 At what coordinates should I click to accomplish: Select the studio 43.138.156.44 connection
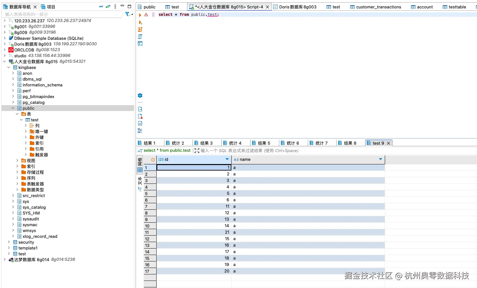[x=42, y=56]
